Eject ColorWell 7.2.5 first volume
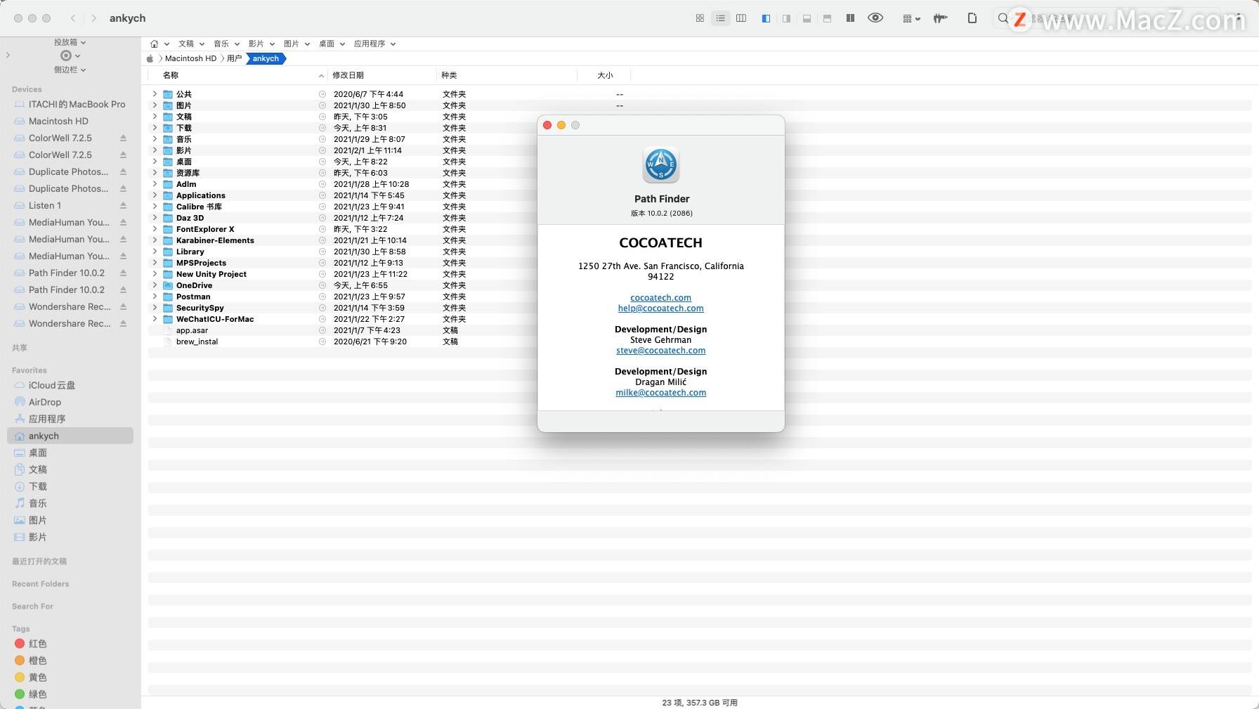Screen dimensions: 1259x709 coord(123,138)
